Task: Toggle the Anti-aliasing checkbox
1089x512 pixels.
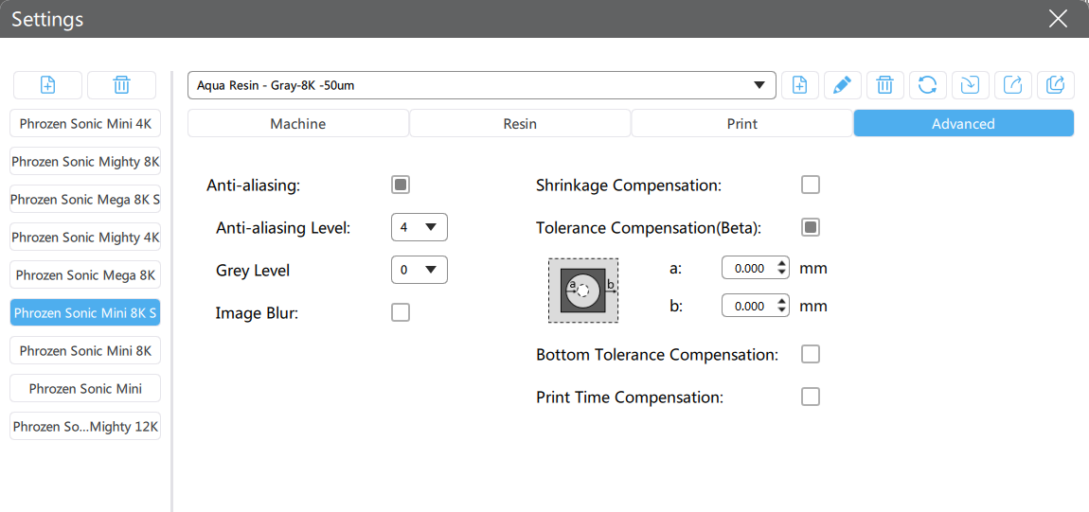Action: click(x=401, y=185)
